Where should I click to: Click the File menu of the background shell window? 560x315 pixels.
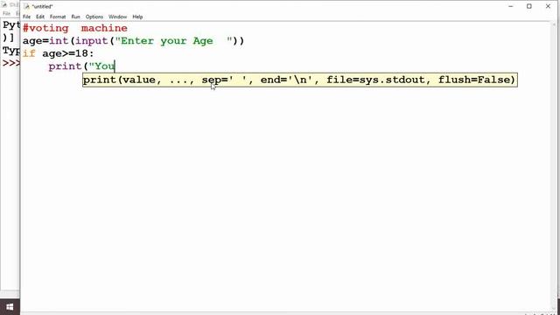click(x=6, y=14)
